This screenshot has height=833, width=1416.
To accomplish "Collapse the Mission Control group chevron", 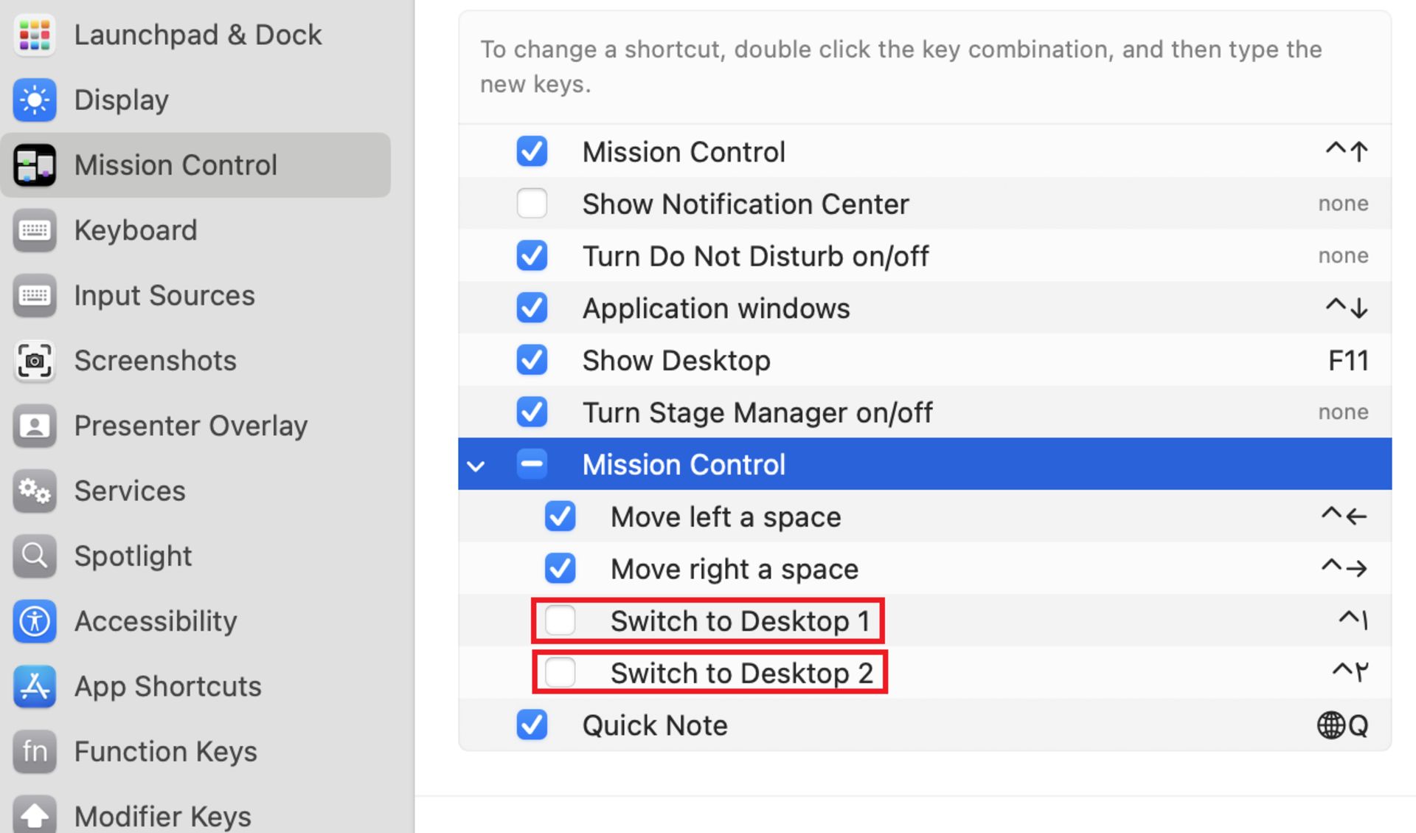I will 476,466.
